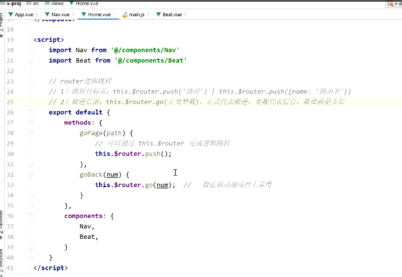Switch to the App.vue editor tab
This screenshot has width=402, height=277.
pyautogui.click(x=24, y=14)
